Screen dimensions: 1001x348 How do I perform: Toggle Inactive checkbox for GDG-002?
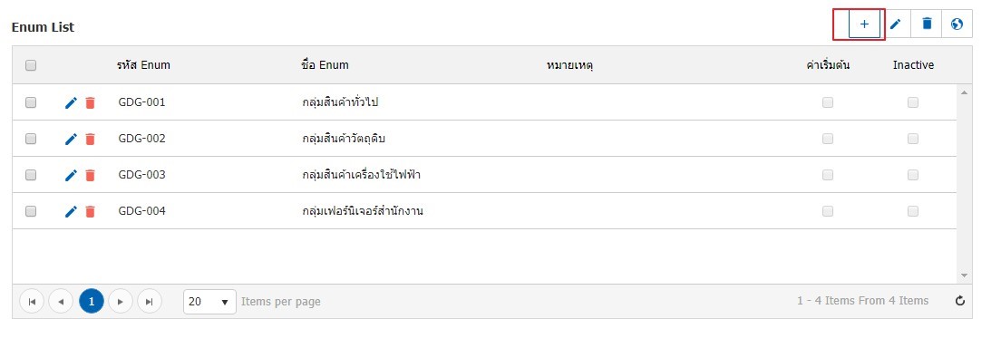click(x=913, y=139)
